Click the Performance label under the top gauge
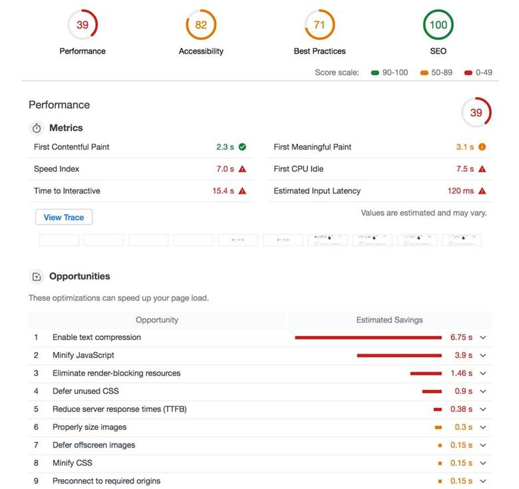Screen dimensions: 519x489 pos(83,51)
